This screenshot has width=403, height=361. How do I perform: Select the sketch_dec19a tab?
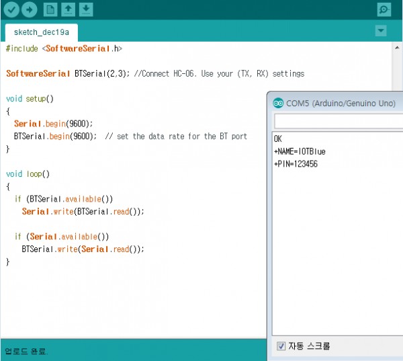42,32
